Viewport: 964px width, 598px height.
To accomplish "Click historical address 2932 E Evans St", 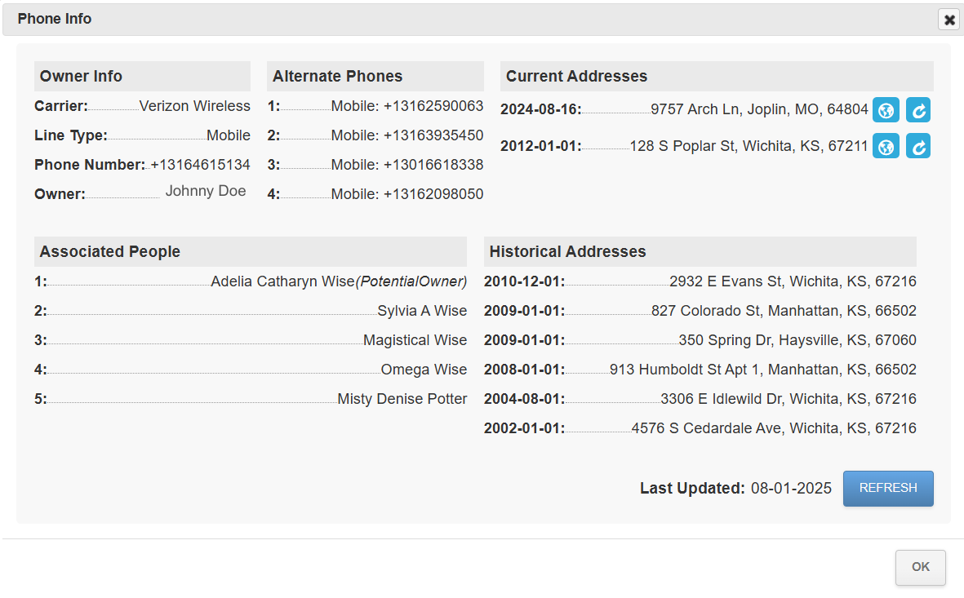I will tap(793, 281).
